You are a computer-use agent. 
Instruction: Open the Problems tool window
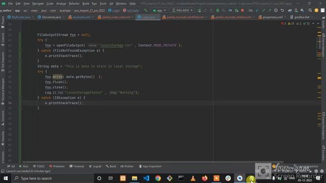(x=57, y=166)
